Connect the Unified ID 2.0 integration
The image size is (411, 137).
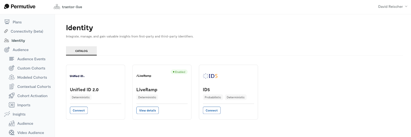click(x=79, y=110)
